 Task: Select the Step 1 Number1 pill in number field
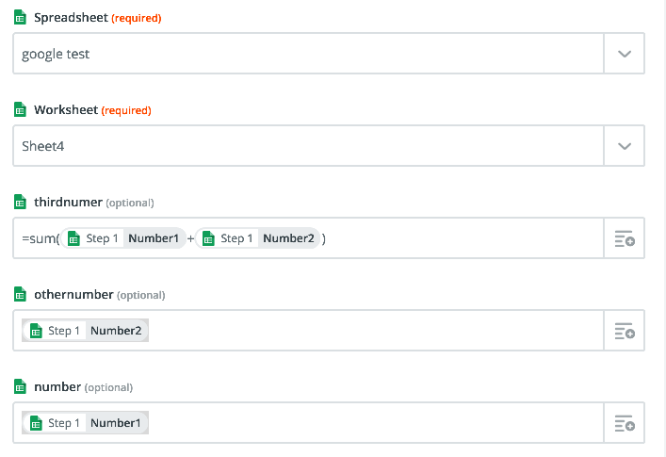click(86, 423)
